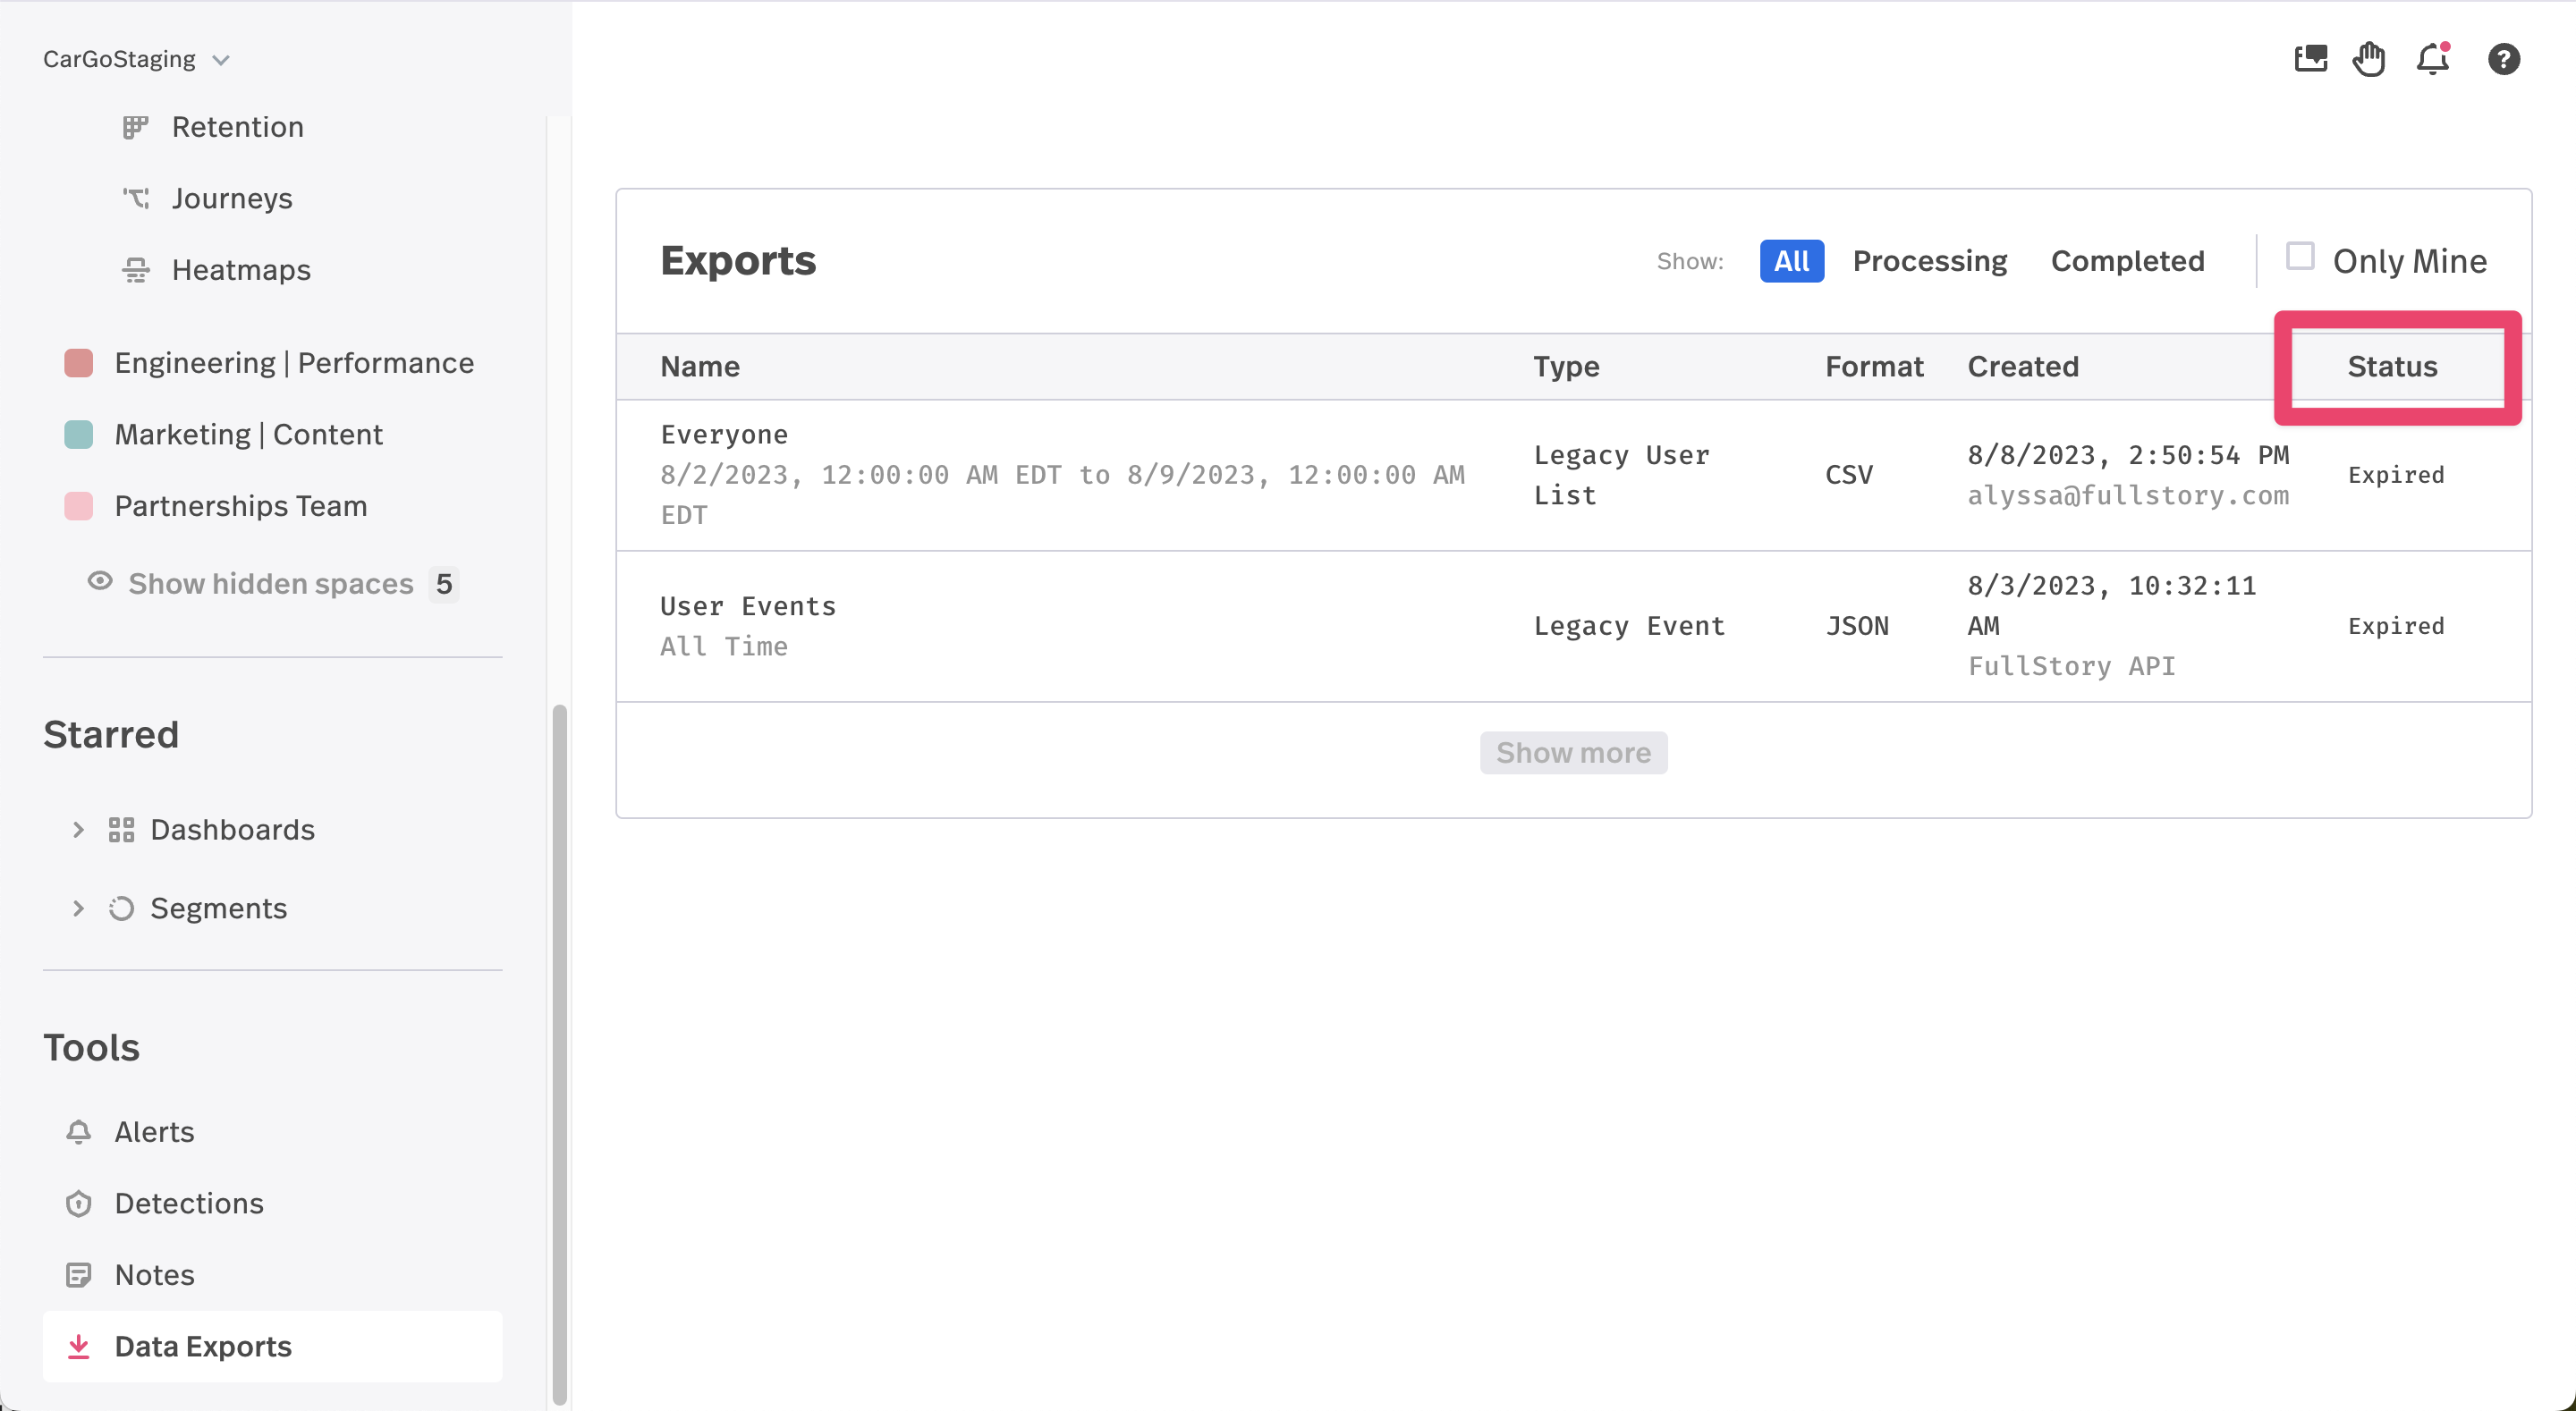This screenshot has height=1411, width=2576.
Task: Open the CarGoStaging account dropdown
Action: pos(136,59)
